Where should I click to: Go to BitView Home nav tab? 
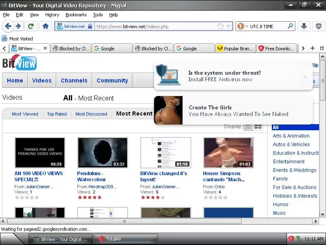(15, 80)
